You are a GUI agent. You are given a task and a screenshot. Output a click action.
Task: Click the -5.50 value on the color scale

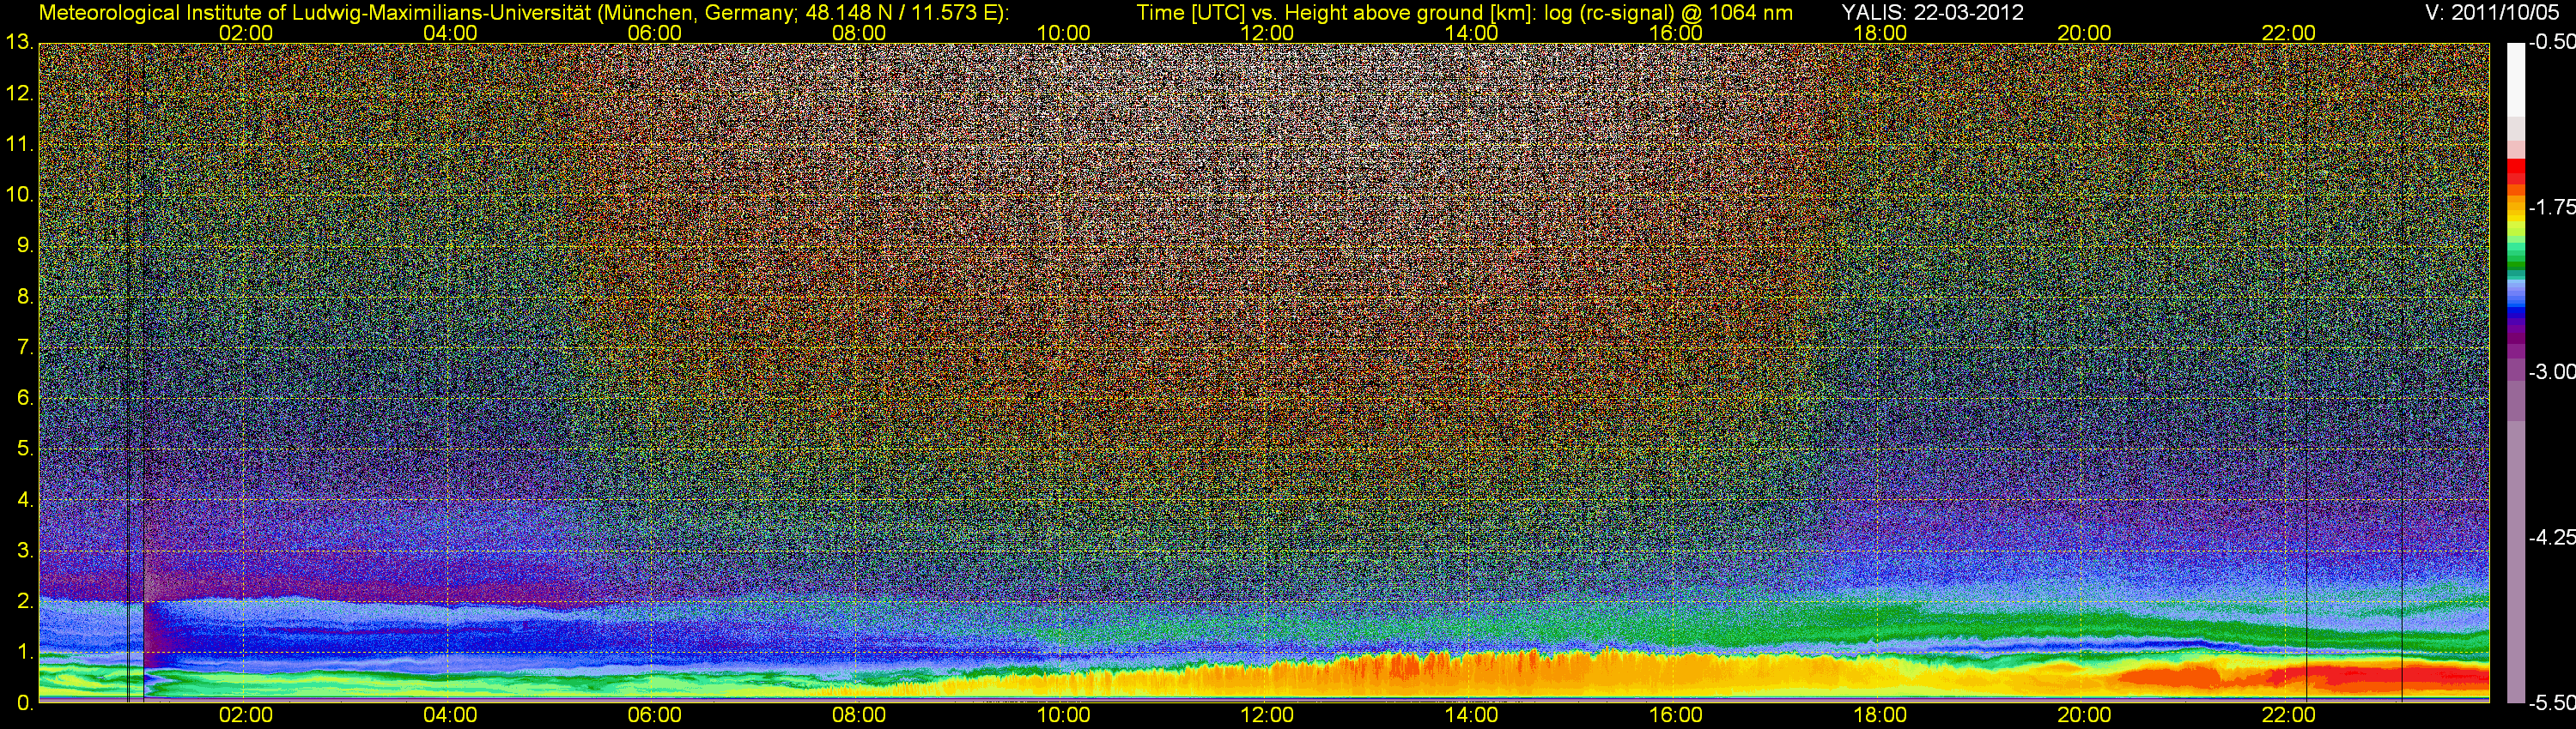point(2552,703)
